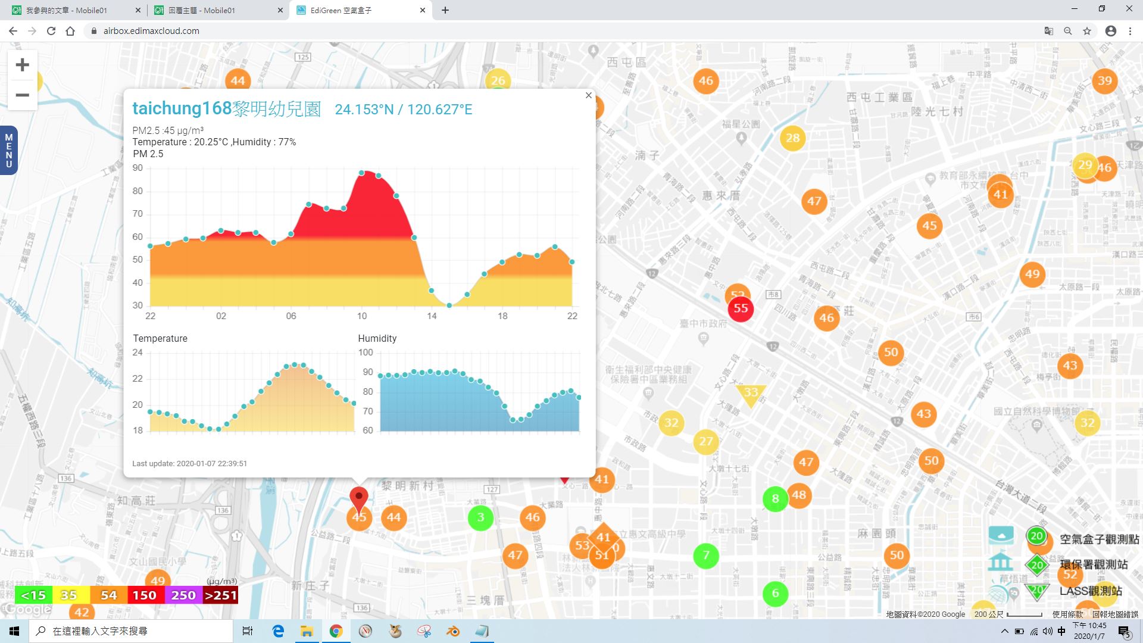Click the red 55 PM2.5 marker
Image resolution: width=1143 pixels, height=643 pixels.
[741, 308]
